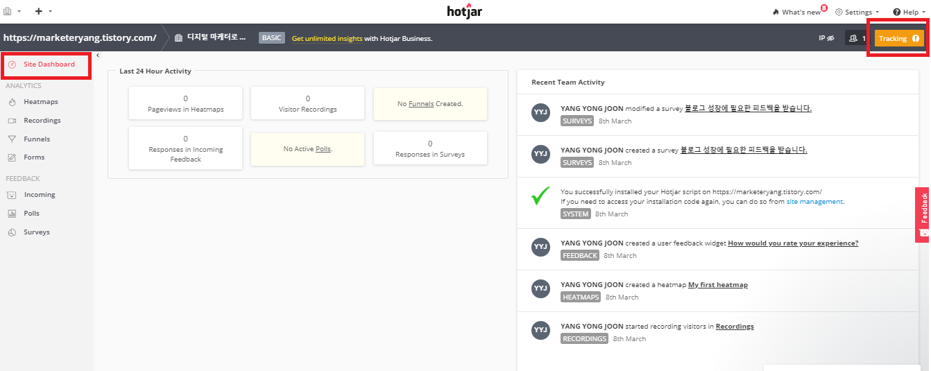Open the red Feedback side tab
The image size is (931, 371).
coord(923,214)
